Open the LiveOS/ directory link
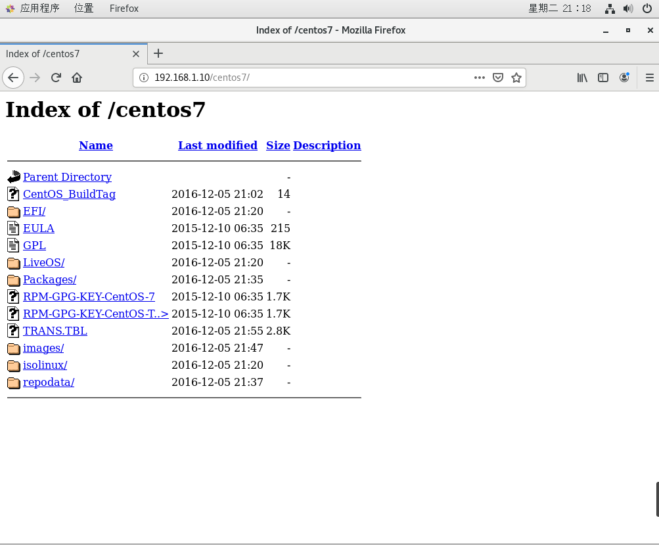The image size is (659, 545). (x=44, y=262)
